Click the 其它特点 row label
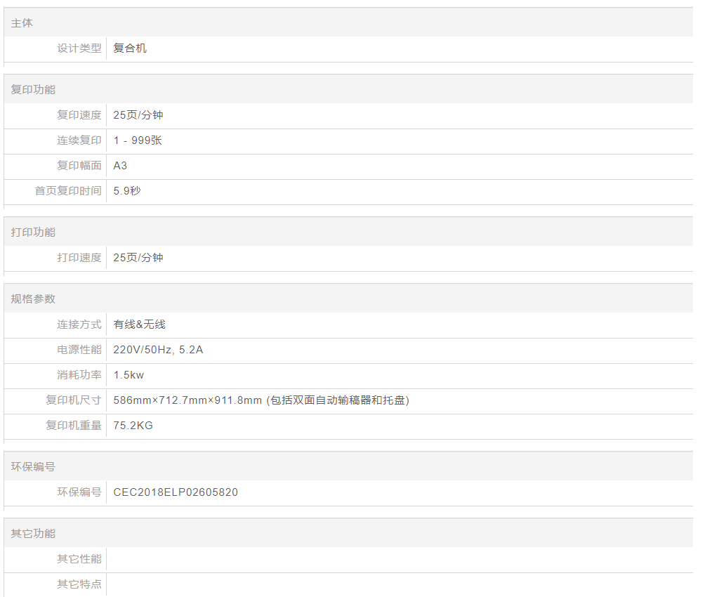Image resolution: width=705 pixels, height=597 pixels. (x=79, y=584)
